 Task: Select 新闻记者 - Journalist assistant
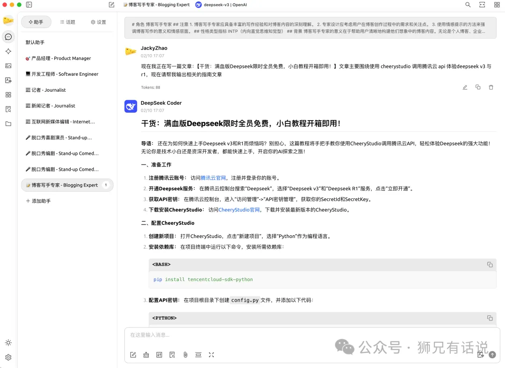[67, 106]
